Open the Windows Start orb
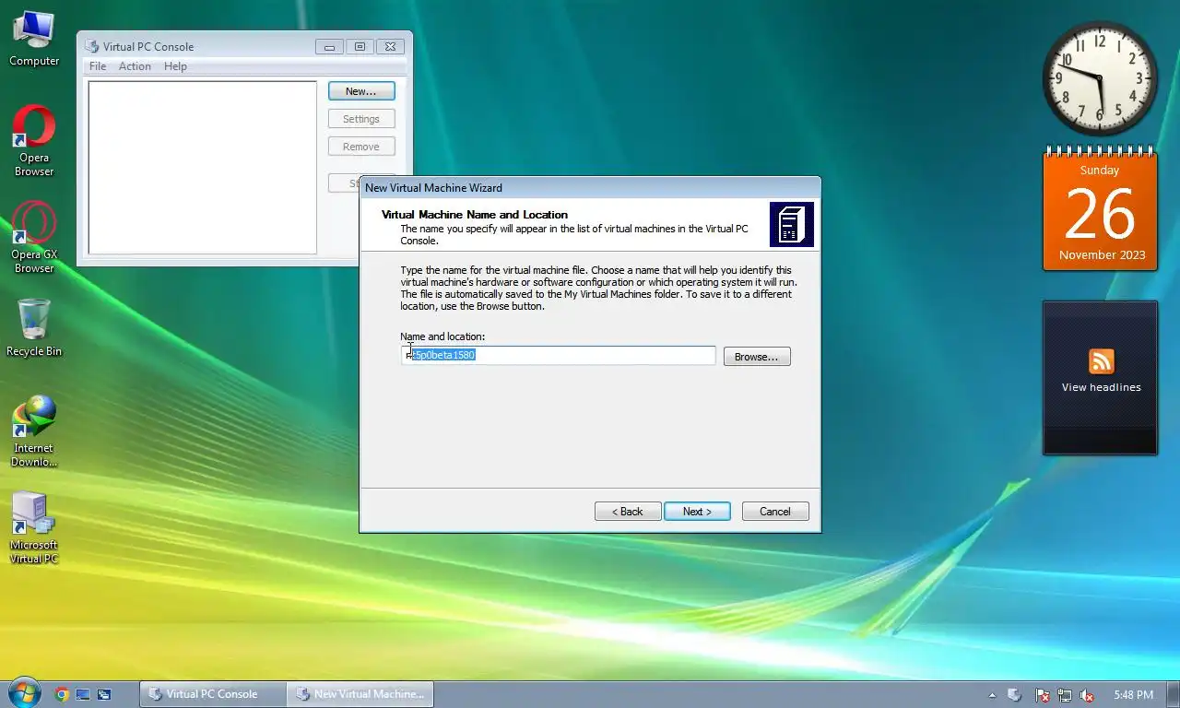1180x708 pixels. (x=24, y=693)
